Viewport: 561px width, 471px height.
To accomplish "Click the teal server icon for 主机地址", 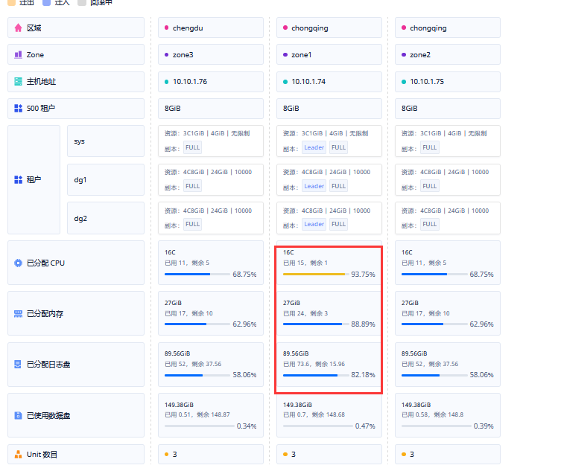I will [18, 82].
